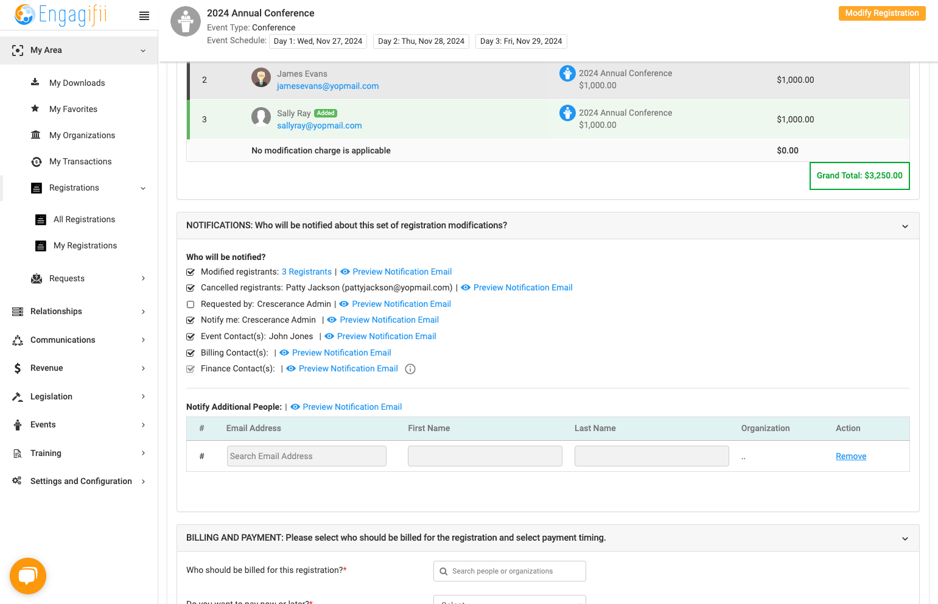
Task: Click the conference event header icon
Action: pyautogui.click(x=186, y=22)
